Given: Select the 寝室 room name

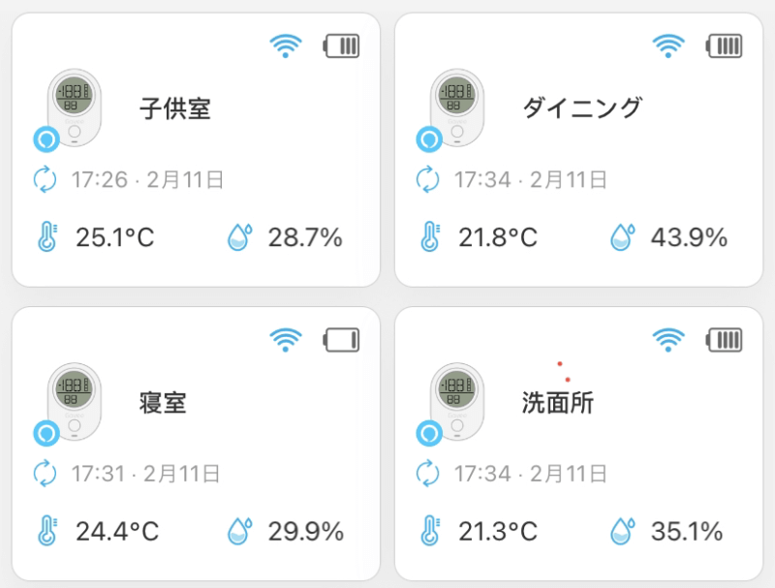Looking at the screenshot, I should 163,403.
